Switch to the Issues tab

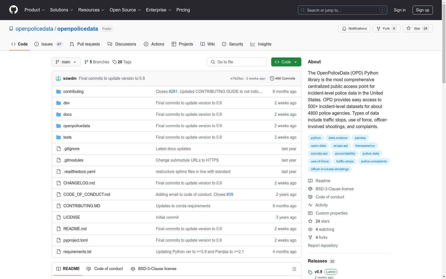point(49,44)
